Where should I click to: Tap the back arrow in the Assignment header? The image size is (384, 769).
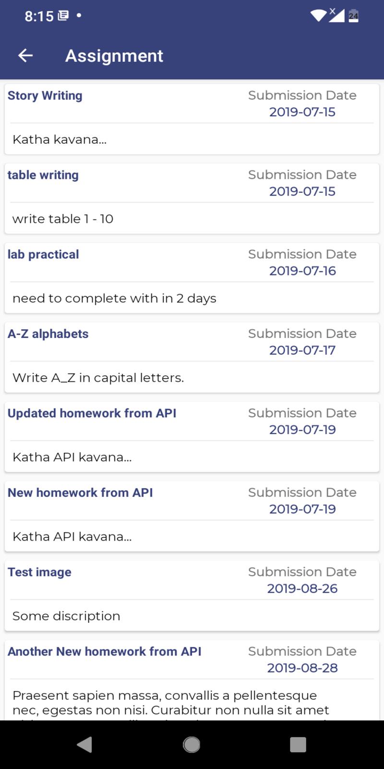tap(25, 56)
